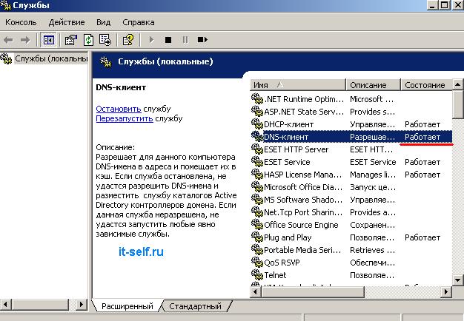The width and height of the screenshot is (464, 321).
Task: Maximize the Службы window
Action: click(445, 5)
